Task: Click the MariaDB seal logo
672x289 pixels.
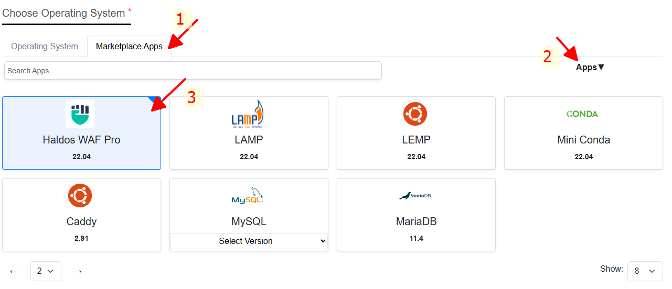Action: click(415, 196)
